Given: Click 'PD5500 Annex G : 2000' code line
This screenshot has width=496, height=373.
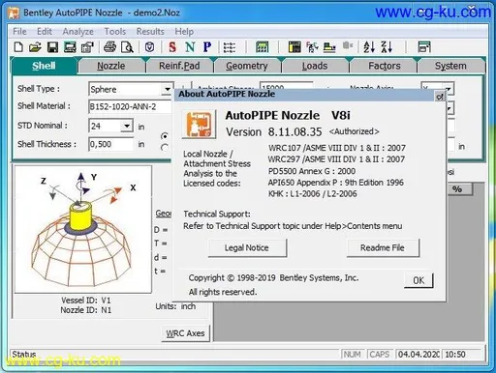Looking at the screenshot, I should click(312, 171).
